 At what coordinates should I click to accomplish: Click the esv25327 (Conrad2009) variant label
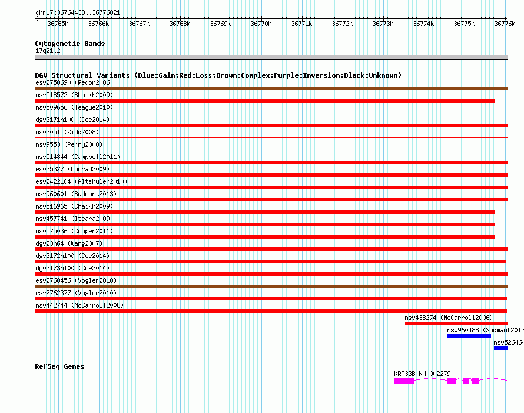point(72,169)
